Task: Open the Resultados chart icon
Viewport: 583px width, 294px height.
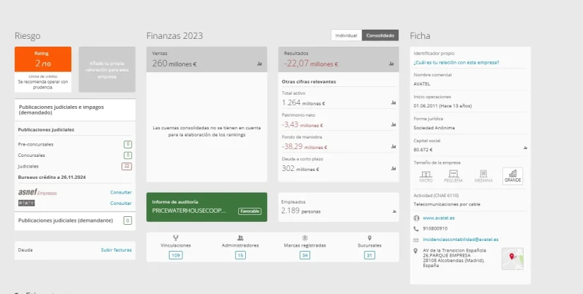Action: tap(390, 64)
